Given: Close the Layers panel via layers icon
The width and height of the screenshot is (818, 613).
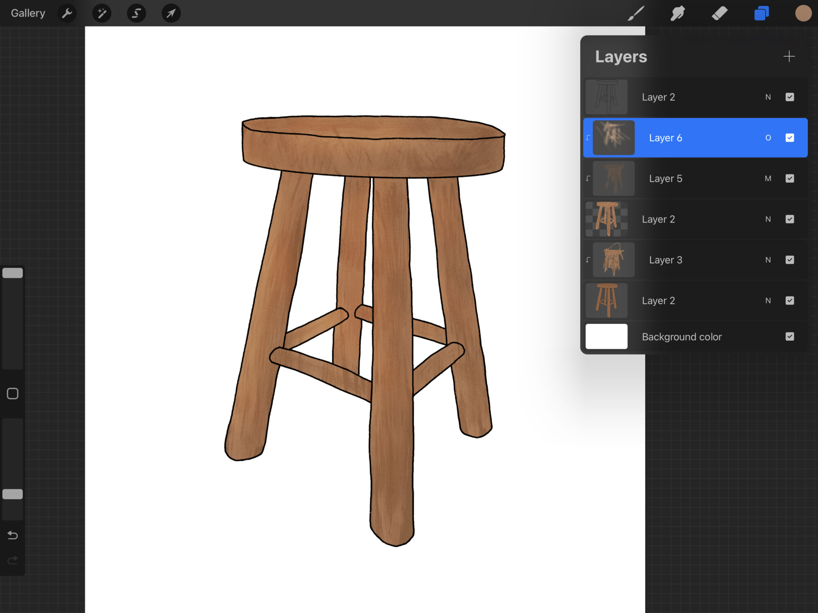Looking at the screenshot, I should tap(761, 13).
